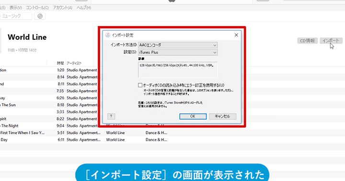Click the World Line album cell in the 6:11 row
345x181 pixels.
click(x=115, y=140)
